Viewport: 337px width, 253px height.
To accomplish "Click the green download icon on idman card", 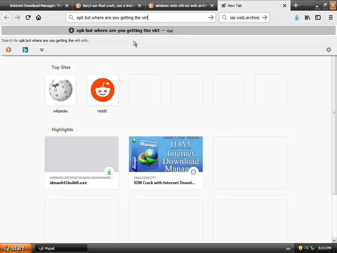I will pyautogui.click(x=109, y=172).
